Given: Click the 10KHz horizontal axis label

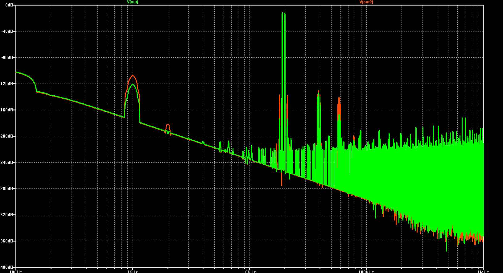Looking at the screenshot, I should [x=249, y=271].
